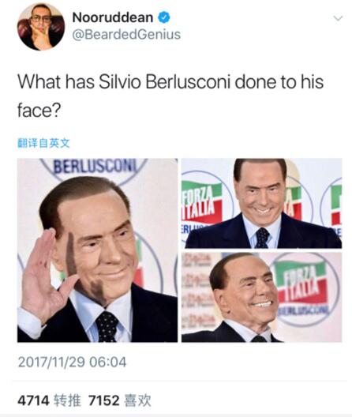The height and width of the screenshot is (417, 352).
Task: Open the Nooruddean display name
Action: [x=112, y=17]
